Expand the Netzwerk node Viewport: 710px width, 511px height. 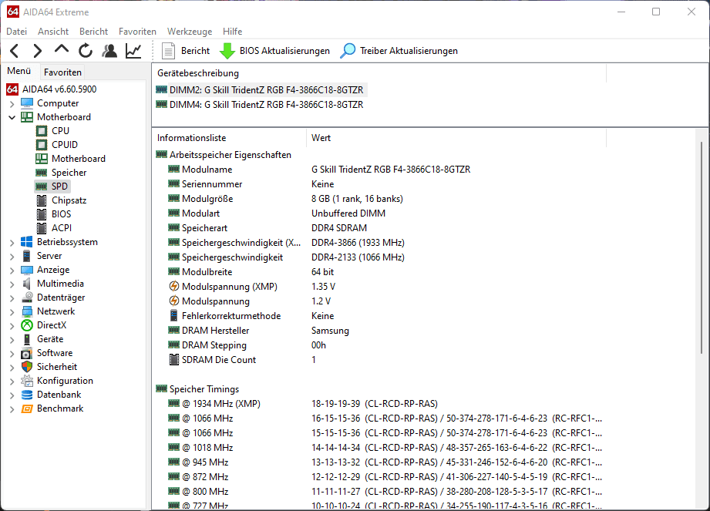tap(12, 312)
